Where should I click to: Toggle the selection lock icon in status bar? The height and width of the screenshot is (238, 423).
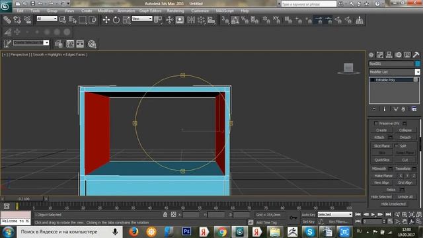click(165, 214)
